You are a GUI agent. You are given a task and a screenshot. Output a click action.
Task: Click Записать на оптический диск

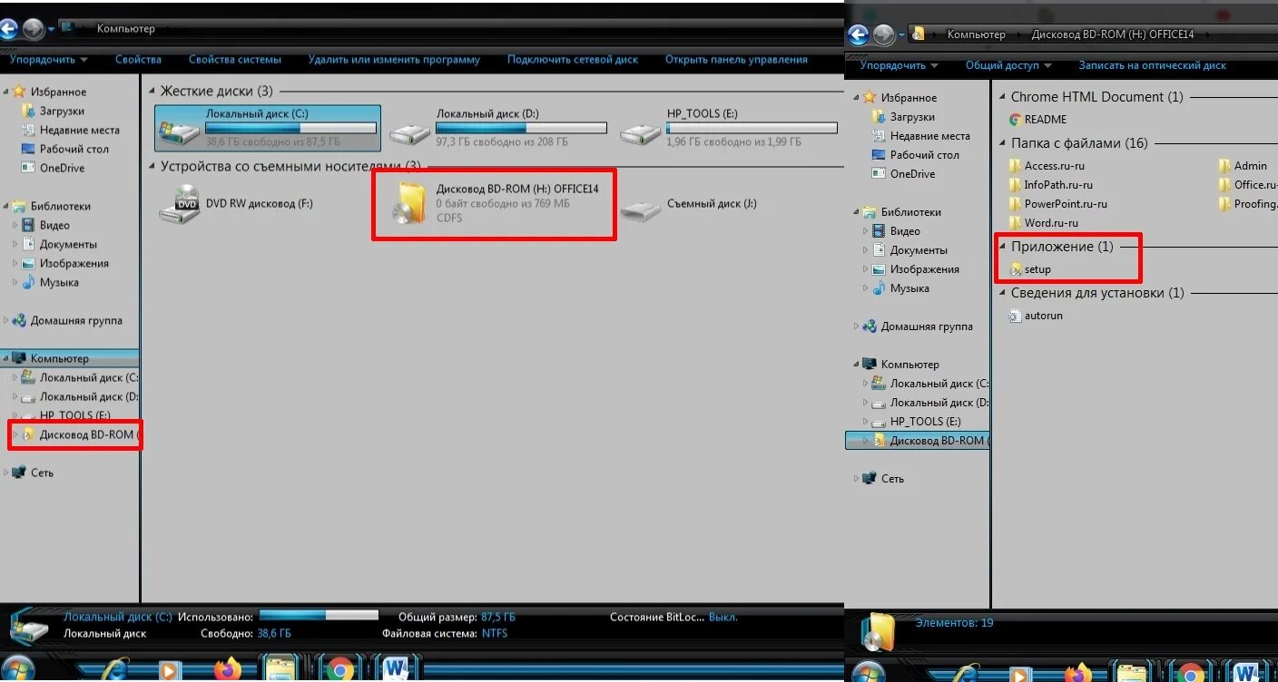point(1152,65)
